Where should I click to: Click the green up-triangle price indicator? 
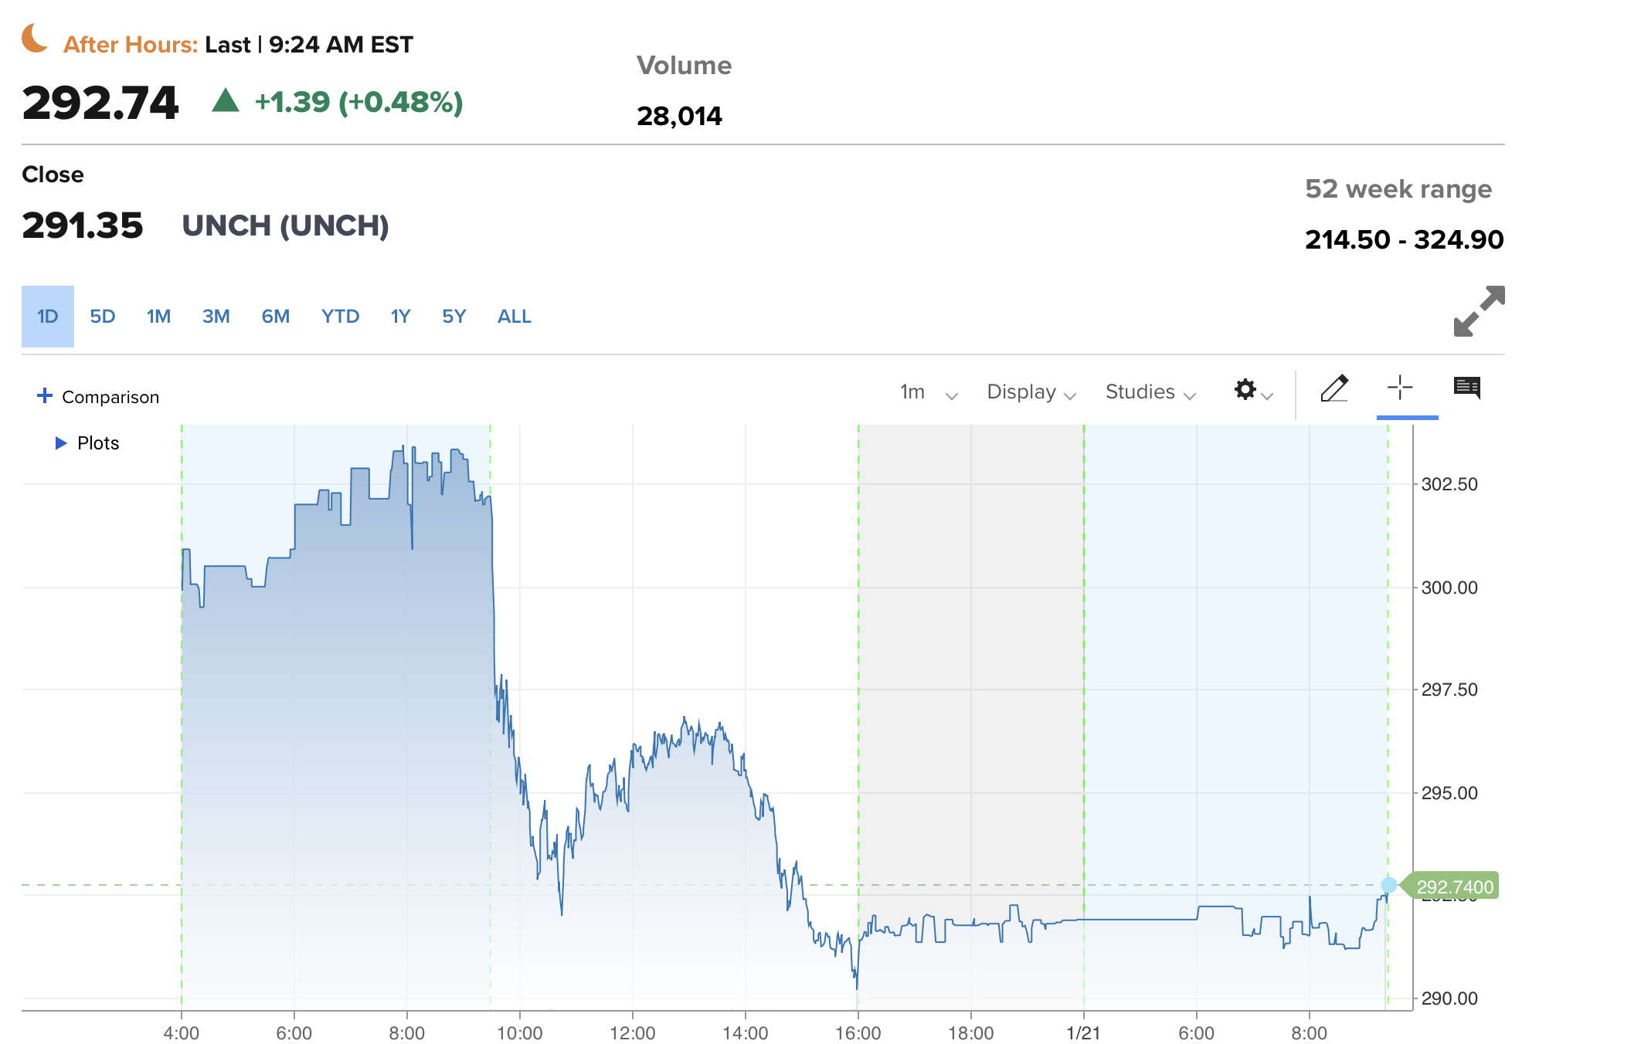coord(226,100)
